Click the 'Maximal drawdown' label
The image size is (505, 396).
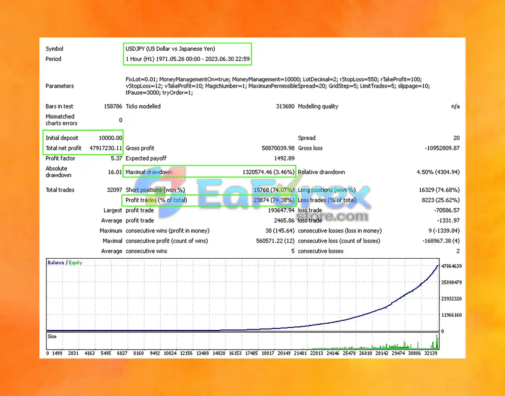pos(149,172)
